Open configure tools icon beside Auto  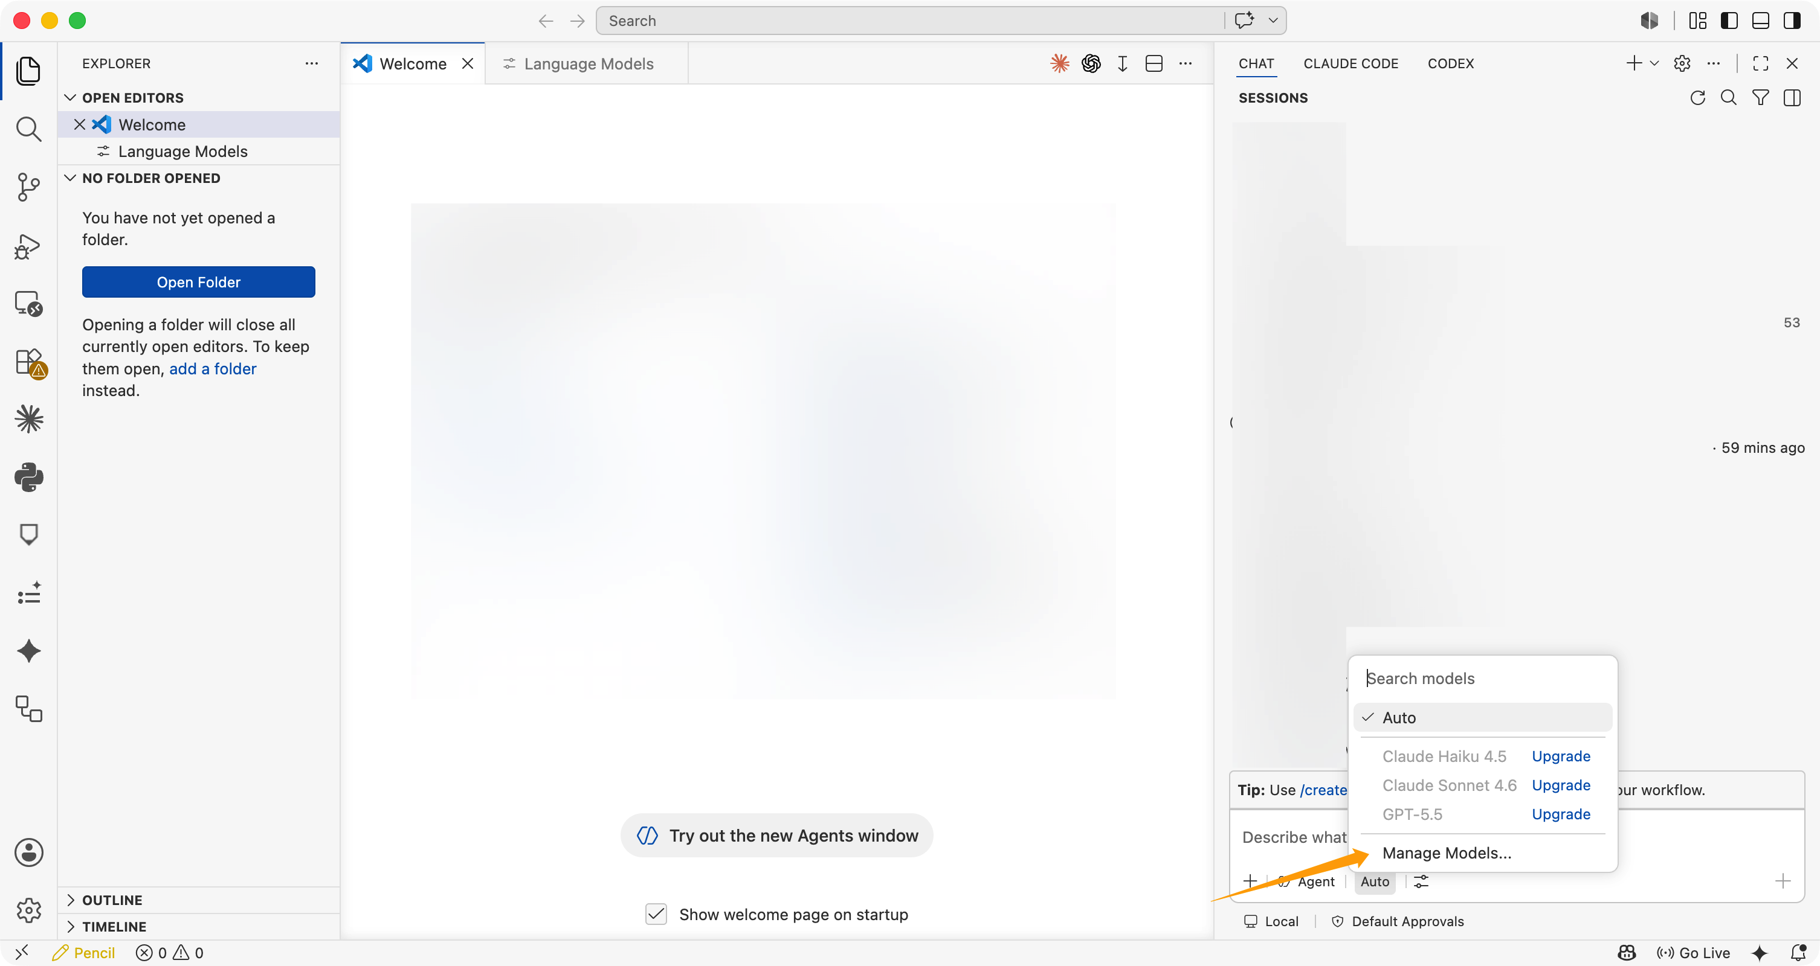(1421, 881)
